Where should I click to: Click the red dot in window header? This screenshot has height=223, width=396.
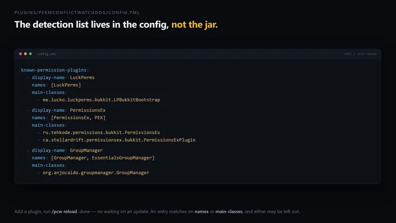pos(20,54)
